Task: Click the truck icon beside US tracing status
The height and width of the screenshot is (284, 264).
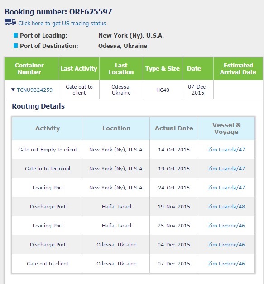Action: tap(10, 22)
